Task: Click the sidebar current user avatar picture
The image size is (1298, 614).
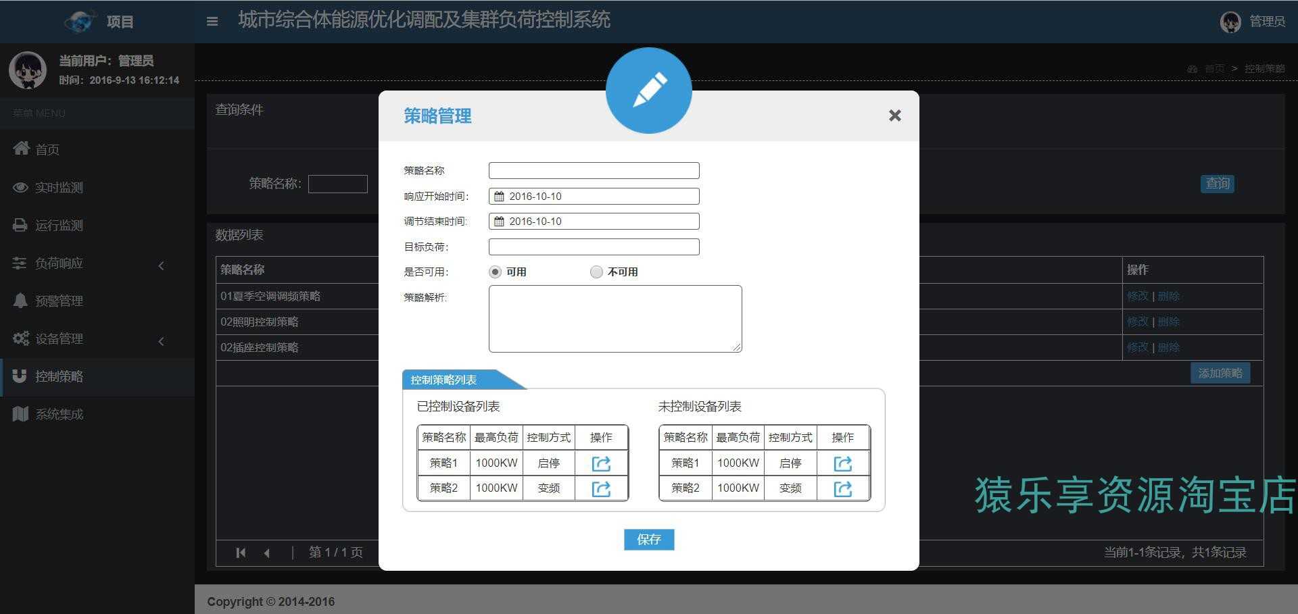Action: 28,70
